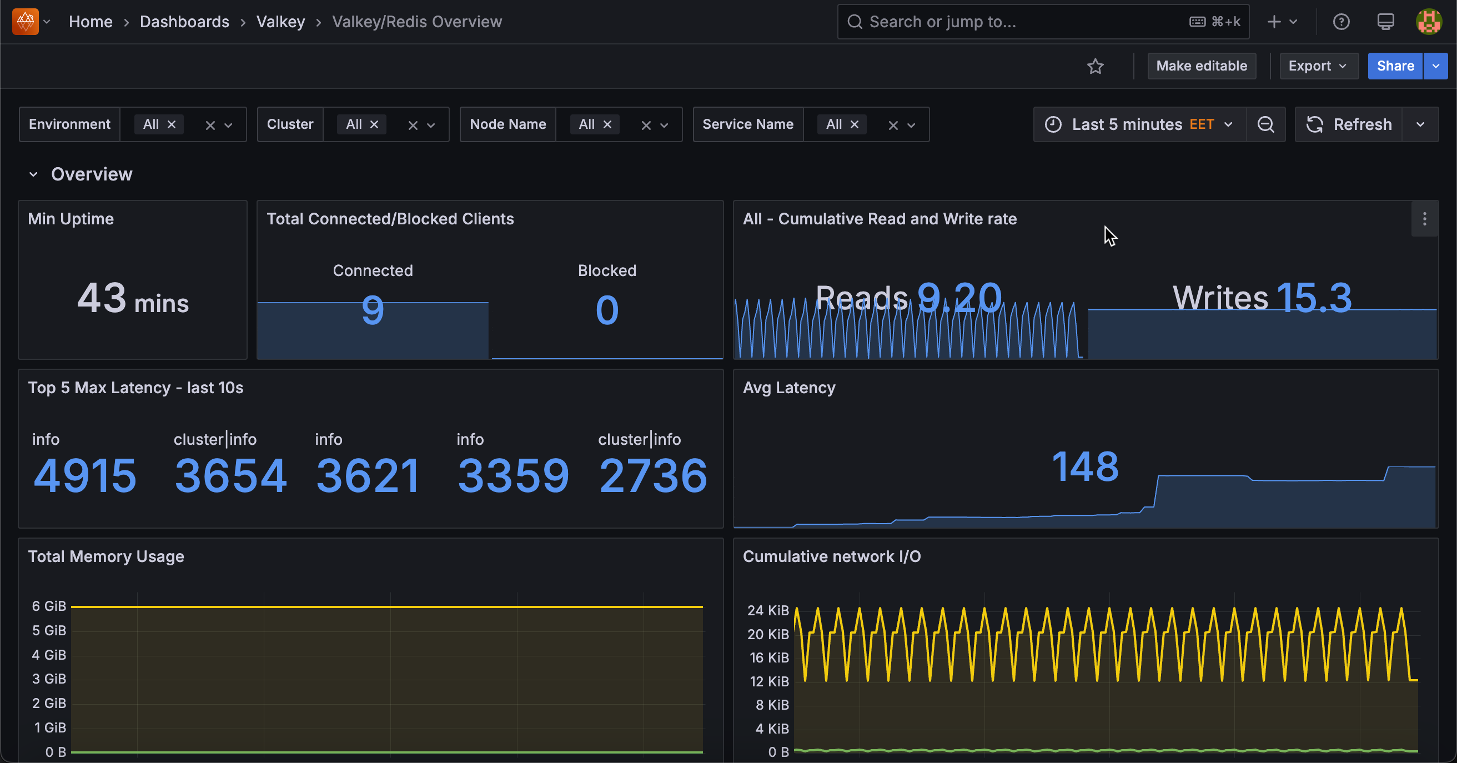Zoom out time range using the magnifier icon
This screenshot has width=1457, height=763.
click(x=1266, y=124)
